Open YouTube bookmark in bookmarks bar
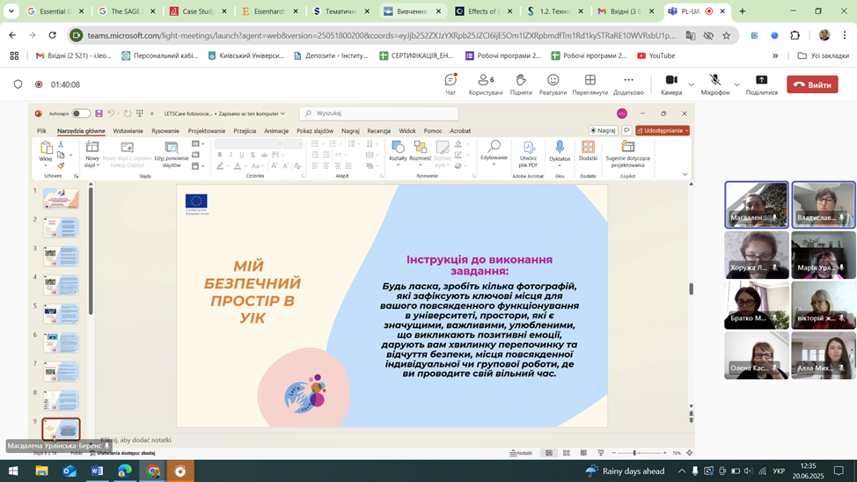 tap(655, 55)
